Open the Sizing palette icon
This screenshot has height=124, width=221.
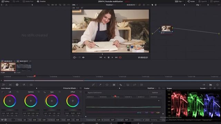pyautogui.click(x=135, y=85)
